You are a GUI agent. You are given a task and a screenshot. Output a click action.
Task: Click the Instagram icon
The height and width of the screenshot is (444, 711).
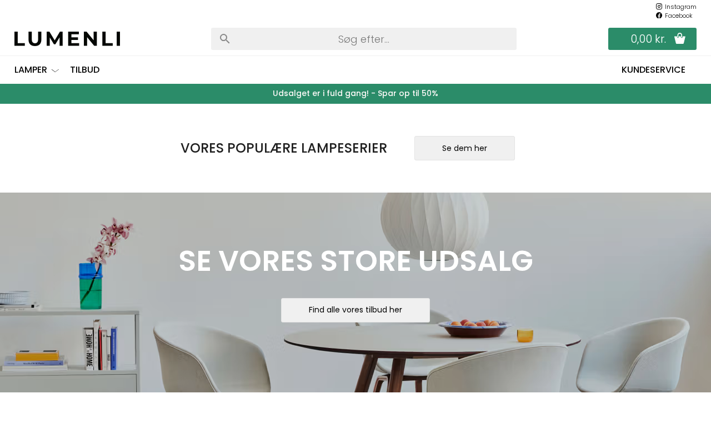[x=659, y=7]
